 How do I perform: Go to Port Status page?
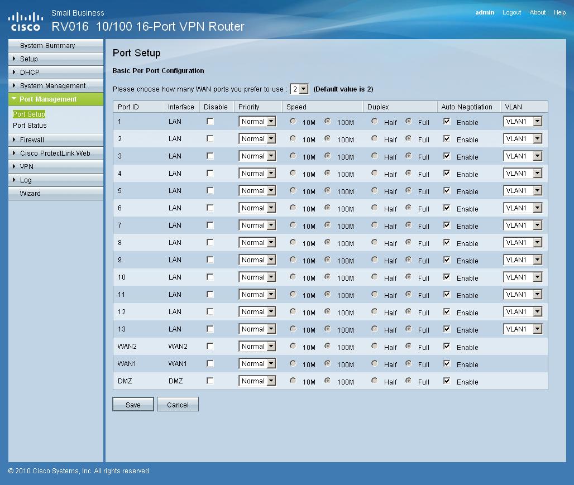[x=30, y=125]
